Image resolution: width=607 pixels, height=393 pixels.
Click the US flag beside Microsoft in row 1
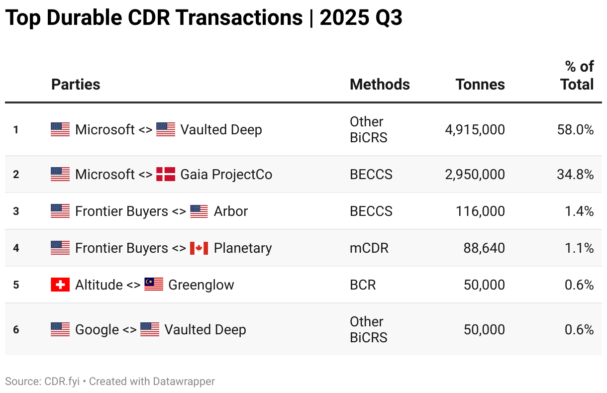[x=60, y=130]
